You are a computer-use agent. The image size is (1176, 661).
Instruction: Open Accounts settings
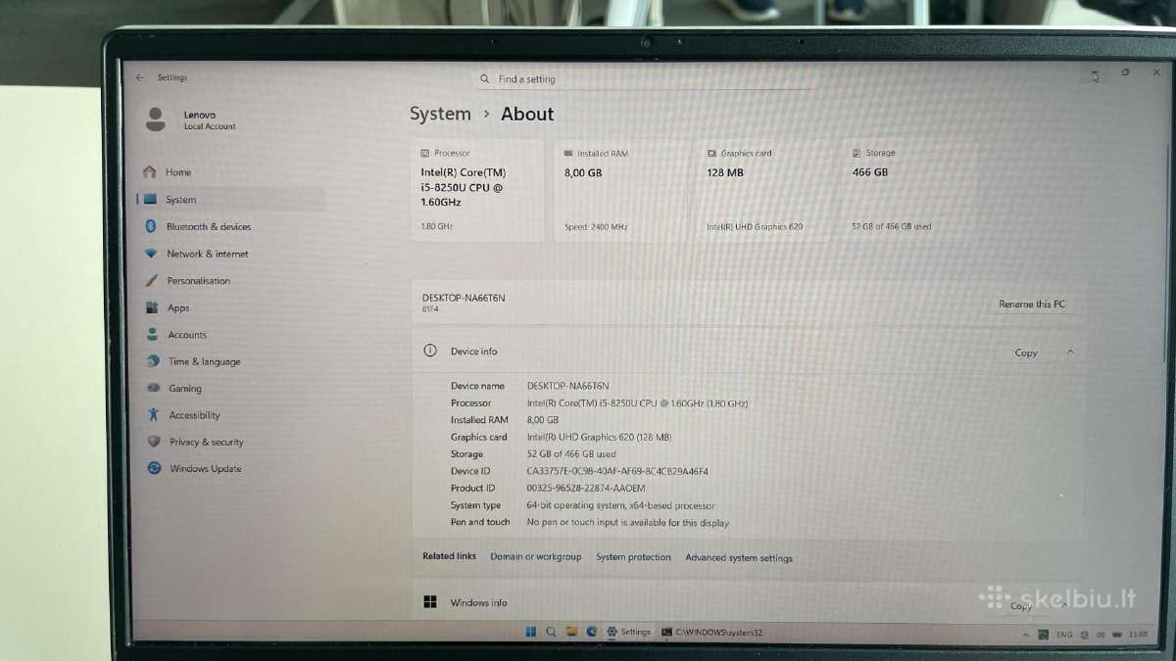[186, 335]
